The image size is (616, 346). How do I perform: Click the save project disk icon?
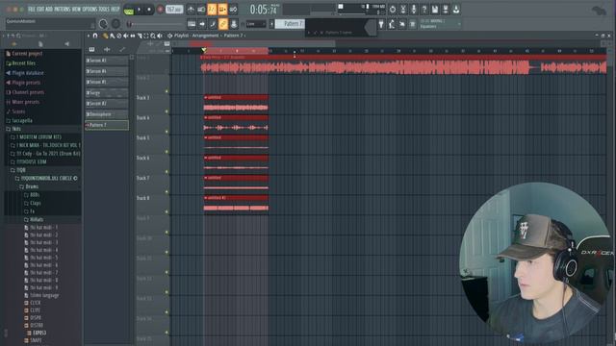click(435, 10)
